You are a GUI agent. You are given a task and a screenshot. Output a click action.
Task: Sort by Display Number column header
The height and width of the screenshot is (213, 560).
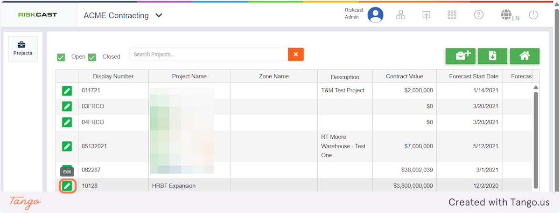(113, 76)
